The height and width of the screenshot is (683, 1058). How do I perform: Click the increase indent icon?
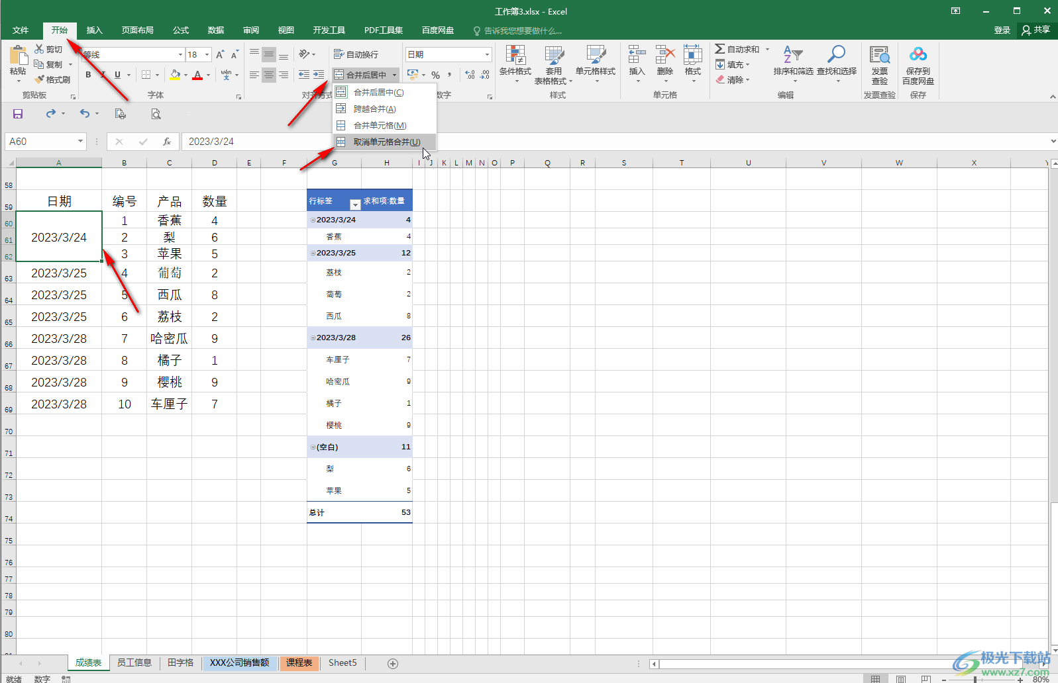pyautogui.click(x=319, y=75)
